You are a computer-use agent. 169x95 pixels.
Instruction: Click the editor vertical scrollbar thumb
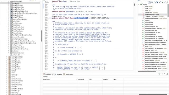click(x=134, y=4)
